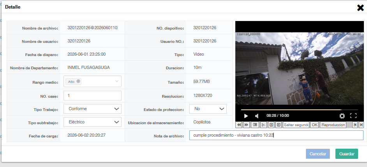Click the 10m duration value
Viewport: 367px width, 167px height.
point(197,67)
